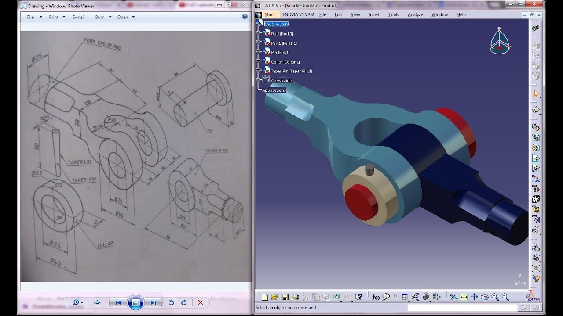Open the Formula f(x) tool
This screenshot has height=316, width=563.
[x=376, y=297]
